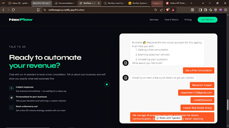Click the +2348055544433 reply bubble

pos(202,100)
